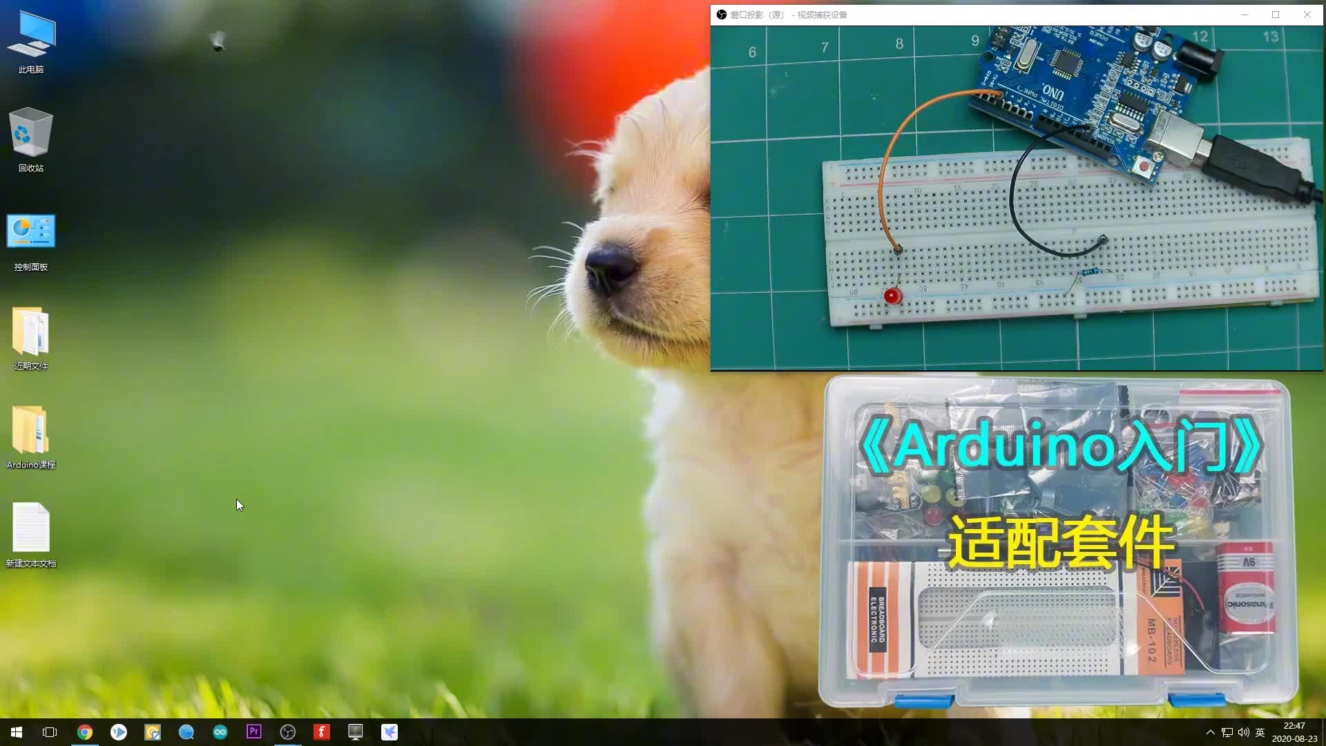Select the 近期文件 folder on desktop
Screen dimensions: 1326x746
click(31, 339)
